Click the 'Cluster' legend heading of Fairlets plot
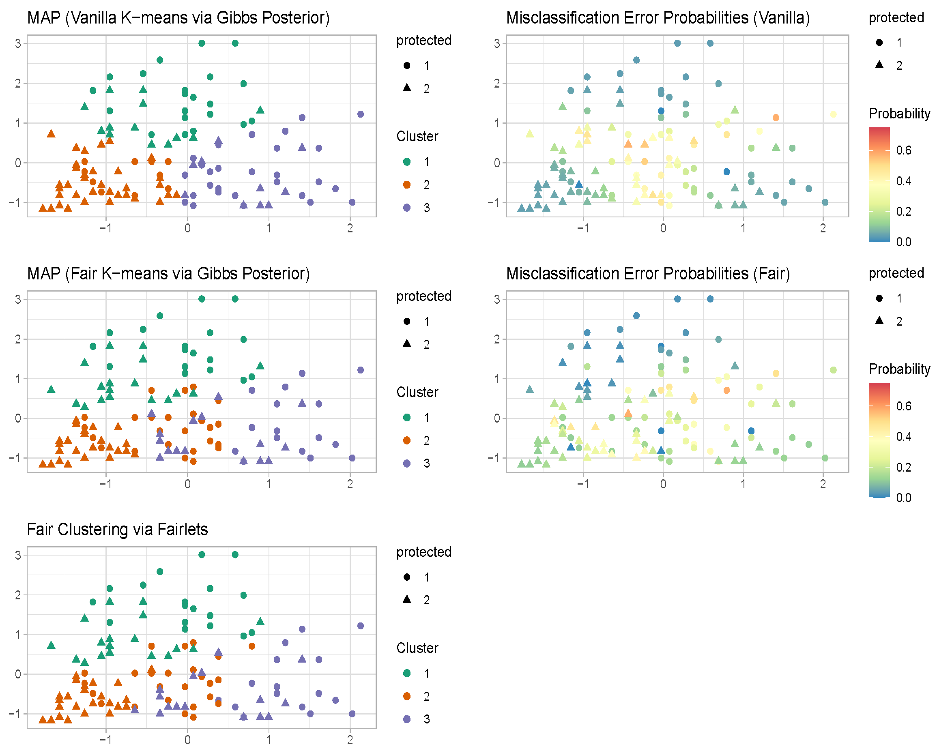This screenshot has width=937, height=751. click(417, 648)
